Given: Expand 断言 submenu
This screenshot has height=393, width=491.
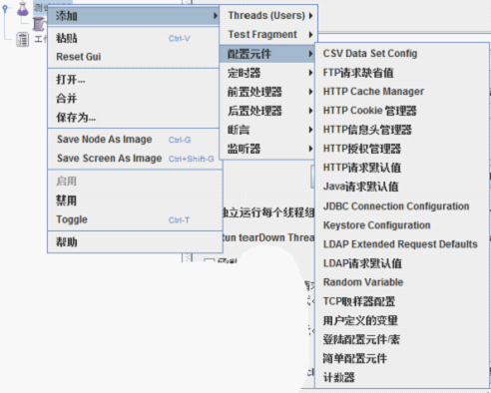Looking at the screenshot, I should tap(267, 130).
